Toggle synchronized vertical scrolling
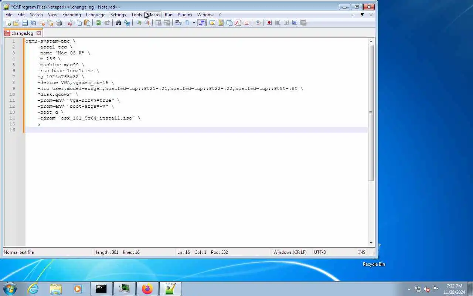This screenshot has height=296, width=473. [x=158, y=23]
